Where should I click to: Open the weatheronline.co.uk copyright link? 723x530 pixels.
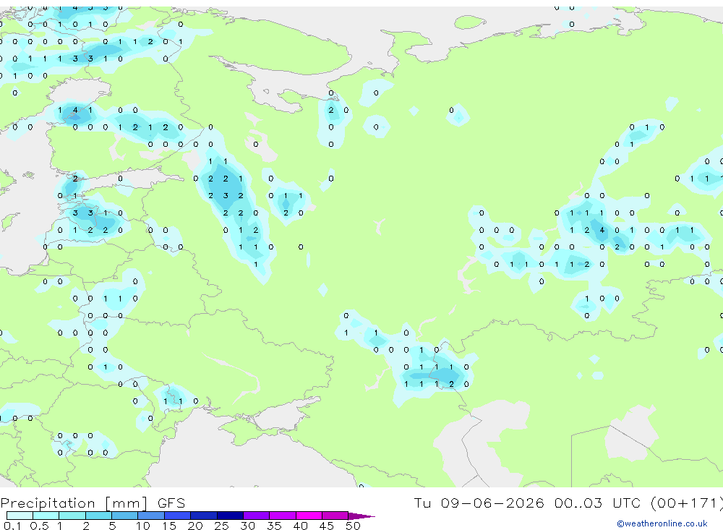click(x=662, y=523)
